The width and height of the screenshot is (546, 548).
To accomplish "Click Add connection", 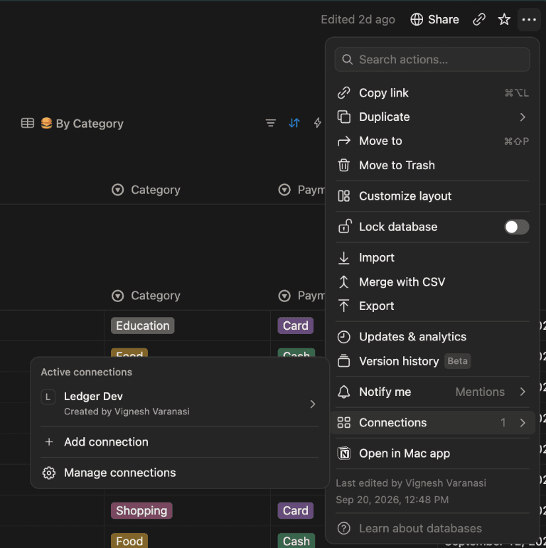I will [x=180, y=442].
